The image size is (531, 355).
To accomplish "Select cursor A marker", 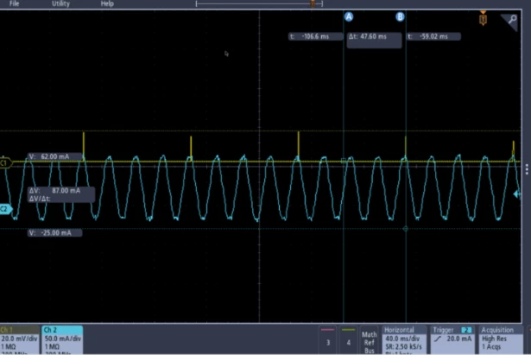I will tap(349, 16).
